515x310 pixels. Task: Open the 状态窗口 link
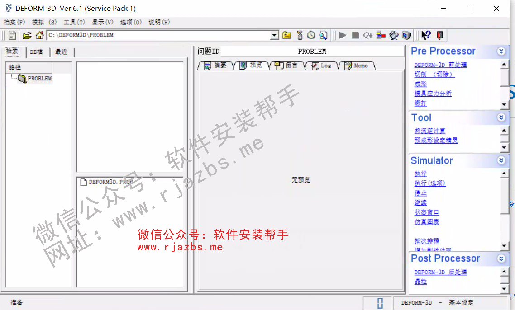click(x=427, y=212)
